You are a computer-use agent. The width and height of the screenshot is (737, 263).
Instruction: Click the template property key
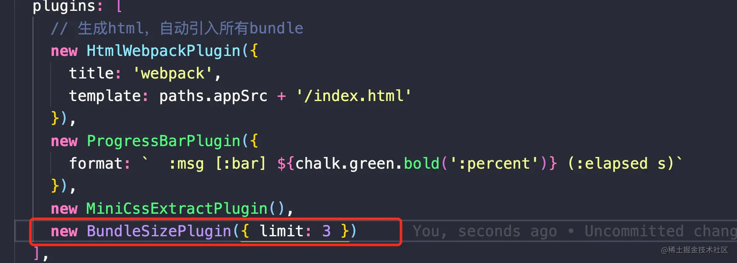pyautogui.click(x=105, y=96)
